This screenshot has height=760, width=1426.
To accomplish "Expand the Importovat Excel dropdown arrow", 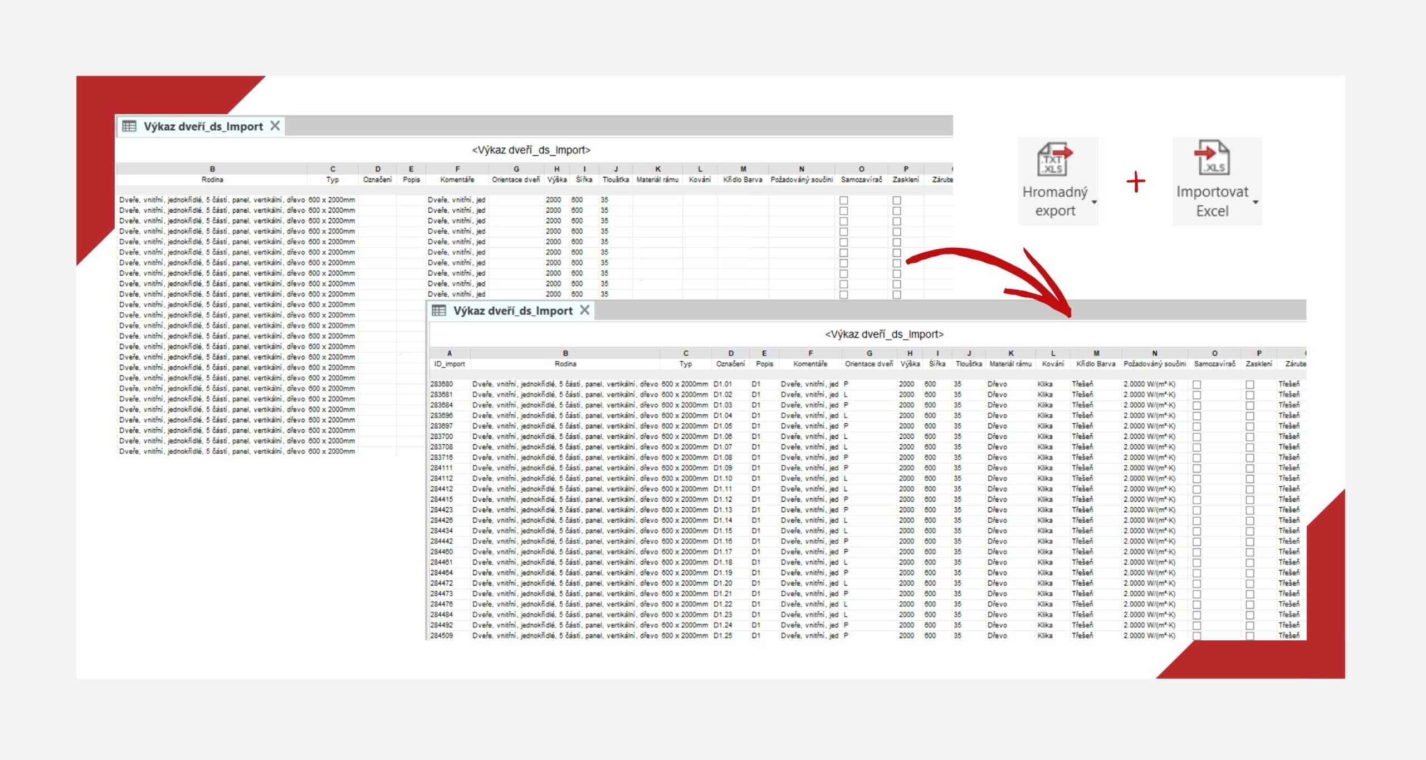I will tap(1255, 202).
